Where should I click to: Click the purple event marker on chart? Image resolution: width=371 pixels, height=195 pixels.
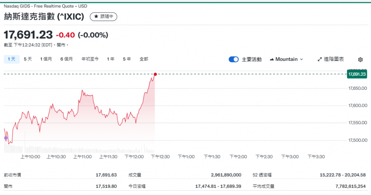point(6,138)
